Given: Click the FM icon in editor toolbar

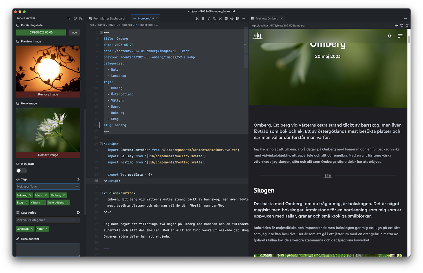Looking at the screenshot, I should pos(237,19).
